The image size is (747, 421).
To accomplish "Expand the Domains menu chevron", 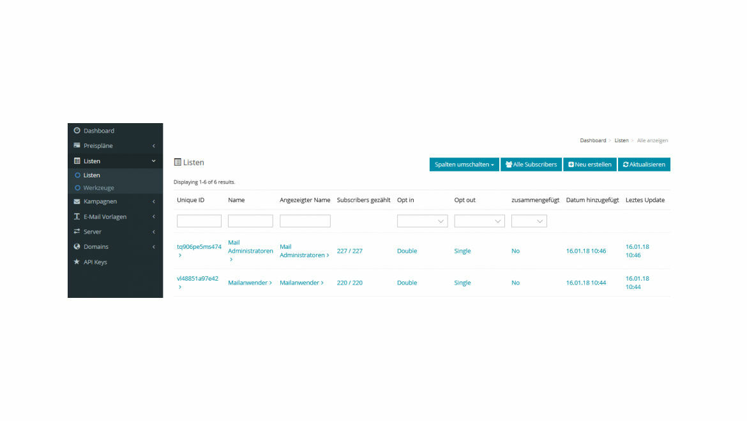I will pyautogui.click(x=153, y=247).
